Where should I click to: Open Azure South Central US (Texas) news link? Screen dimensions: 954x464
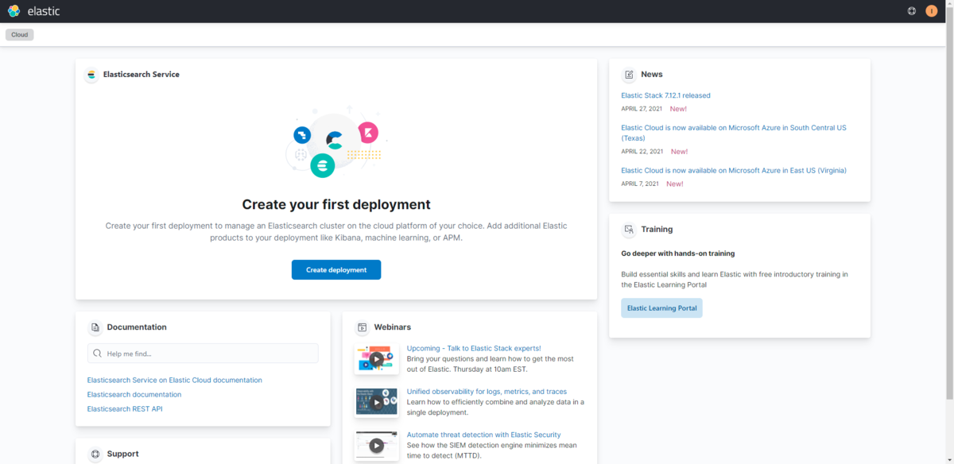click(734, 133)
